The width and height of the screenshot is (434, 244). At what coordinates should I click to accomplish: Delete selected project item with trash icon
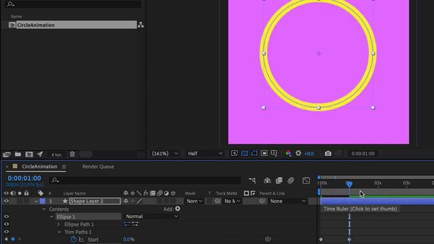point(73,154)
